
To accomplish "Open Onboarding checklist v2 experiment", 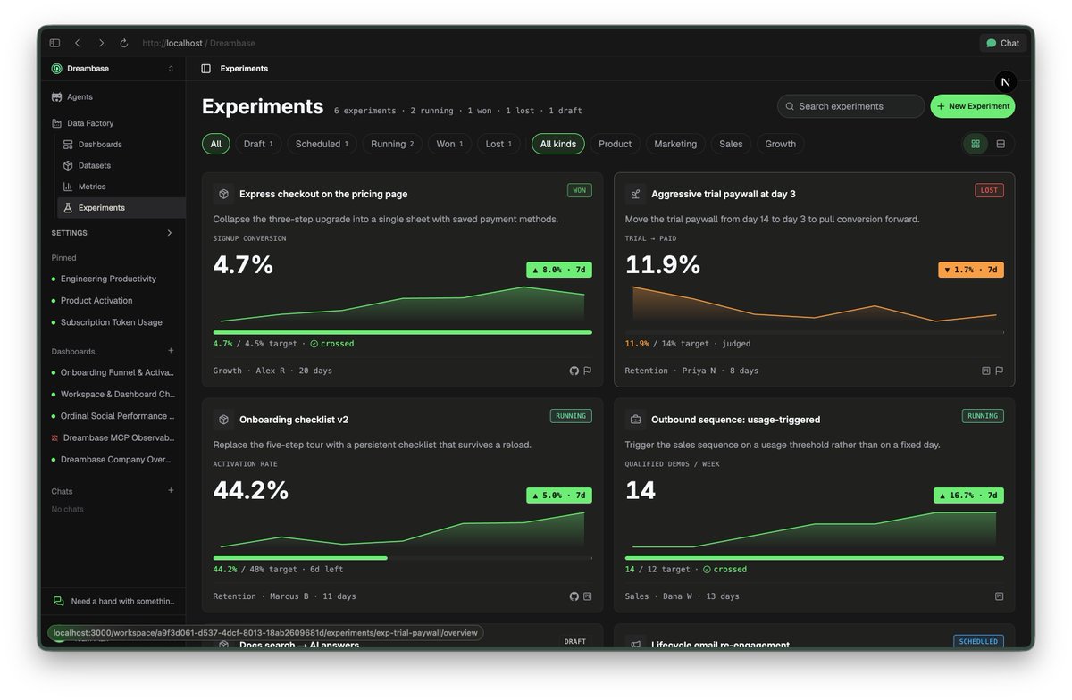I will 294,420.
